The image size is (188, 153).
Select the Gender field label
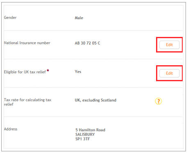point(10,18)
